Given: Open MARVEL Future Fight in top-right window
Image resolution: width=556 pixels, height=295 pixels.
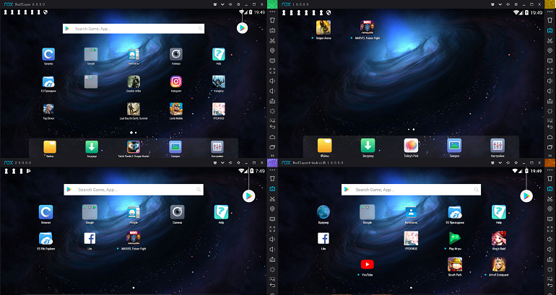Looking at the screenshot, I should [367, 27].
